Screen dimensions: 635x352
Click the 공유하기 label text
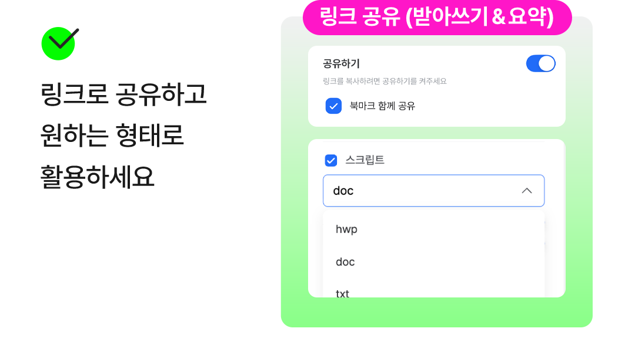point(341,63)
